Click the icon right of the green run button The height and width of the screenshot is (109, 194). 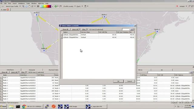[x=60, y=6]
